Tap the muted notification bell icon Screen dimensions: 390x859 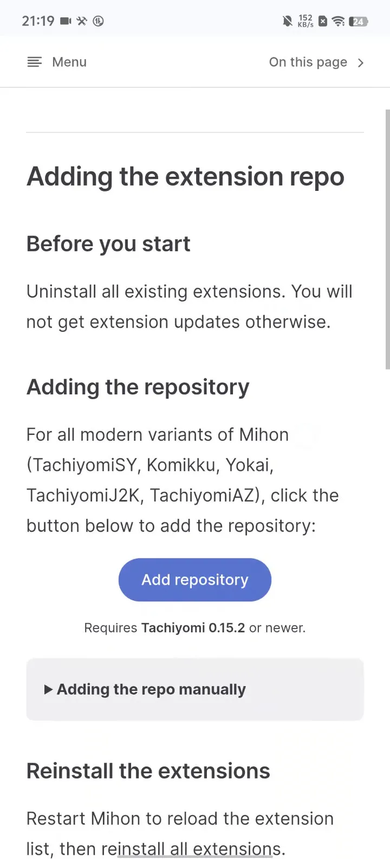point(288,21)
